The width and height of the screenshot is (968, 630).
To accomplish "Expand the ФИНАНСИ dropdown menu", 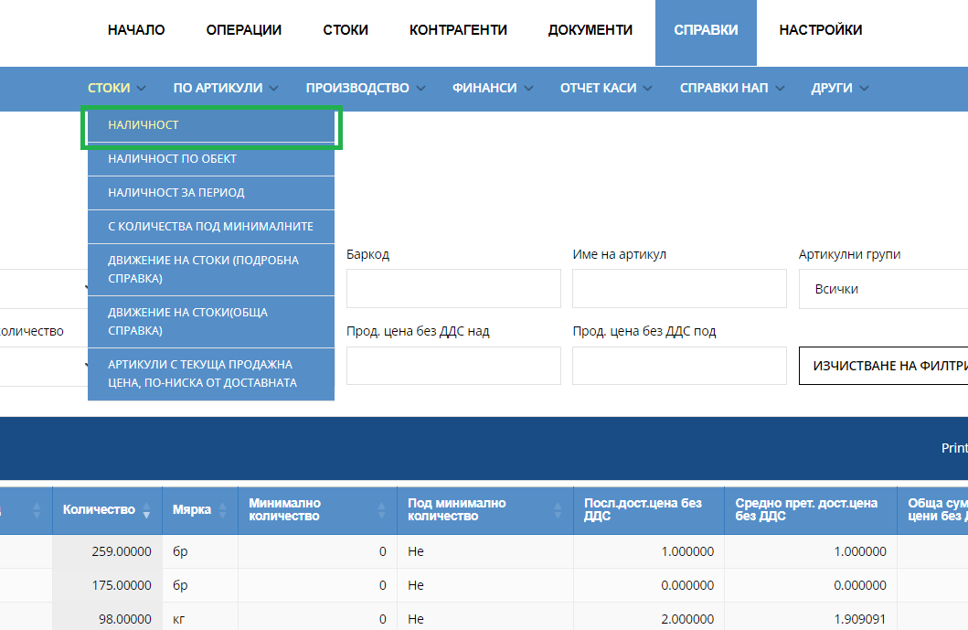I will 492,89.
